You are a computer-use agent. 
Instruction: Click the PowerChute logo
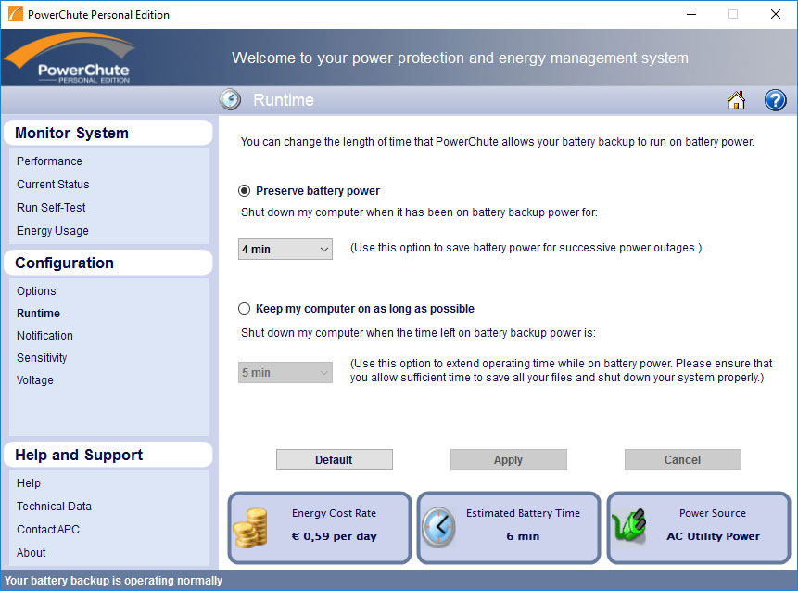coord(70,58)
